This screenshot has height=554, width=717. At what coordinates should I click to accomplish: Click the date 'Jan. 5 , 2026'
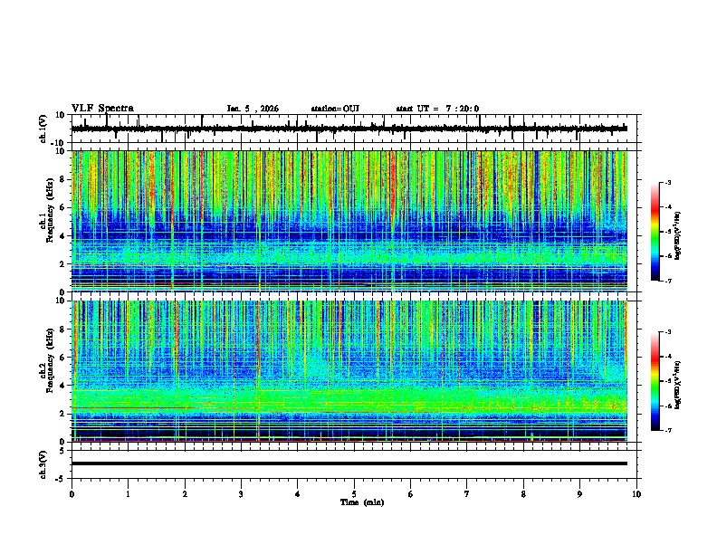tap(253, 109)
